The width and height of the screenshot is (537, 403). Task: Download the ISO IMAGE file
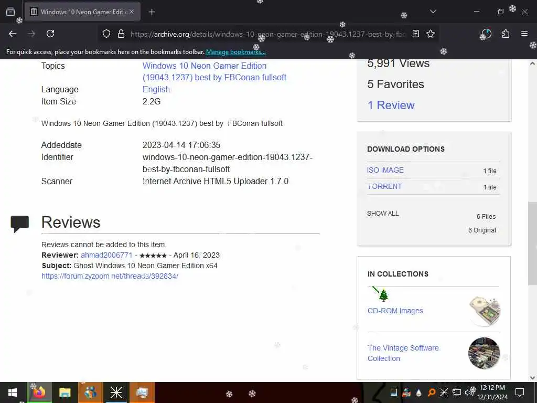(385, 171)
